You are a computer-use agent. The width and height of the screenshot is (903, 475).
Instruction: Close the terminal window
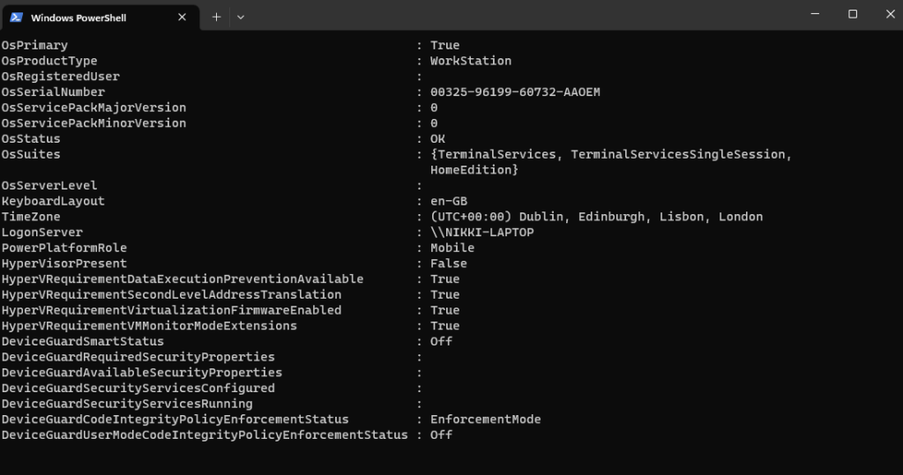pyautogui.click(x=890, y=14)
